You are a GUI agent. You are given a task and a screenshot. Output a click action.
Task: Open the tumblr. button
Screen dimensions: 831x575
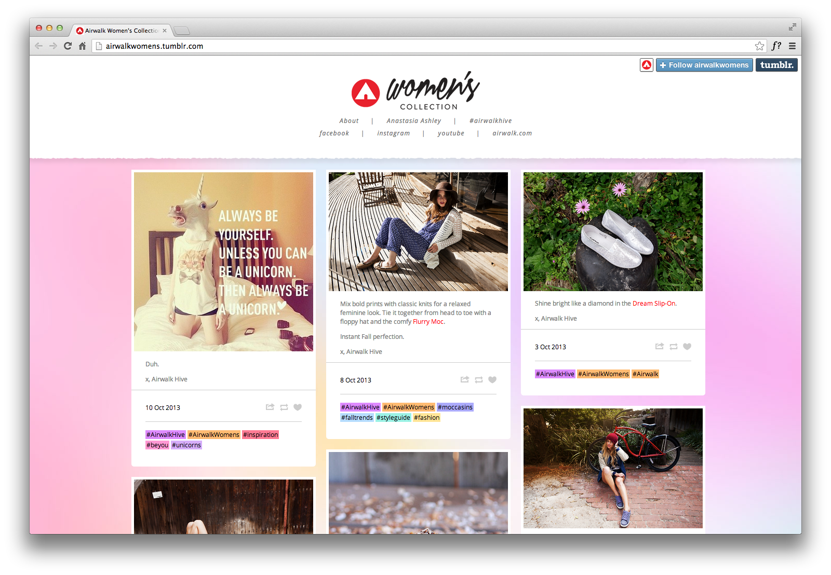776,65
